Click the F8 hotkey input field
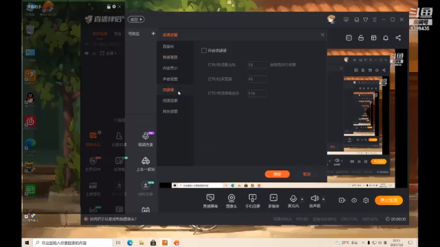This screenshot has width=440, height=247. pos(256,65)
